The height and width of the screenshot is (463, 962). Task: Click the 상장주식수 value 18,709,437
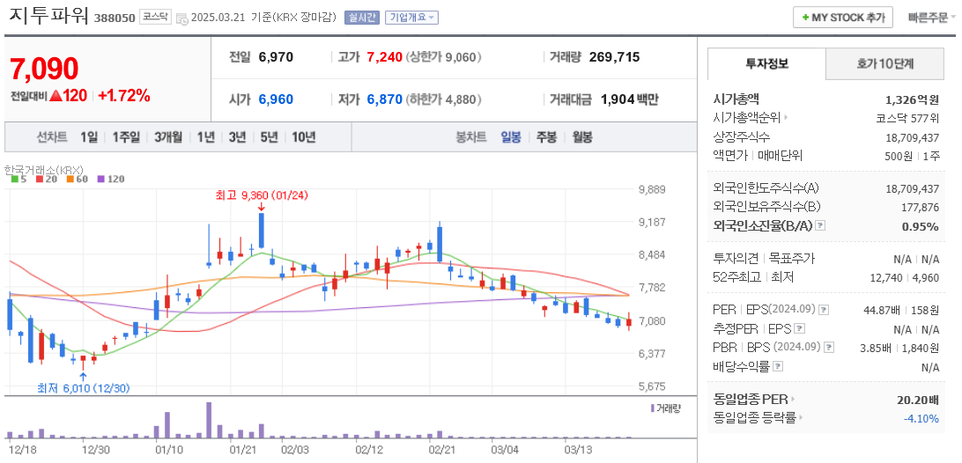pos(913,137)
